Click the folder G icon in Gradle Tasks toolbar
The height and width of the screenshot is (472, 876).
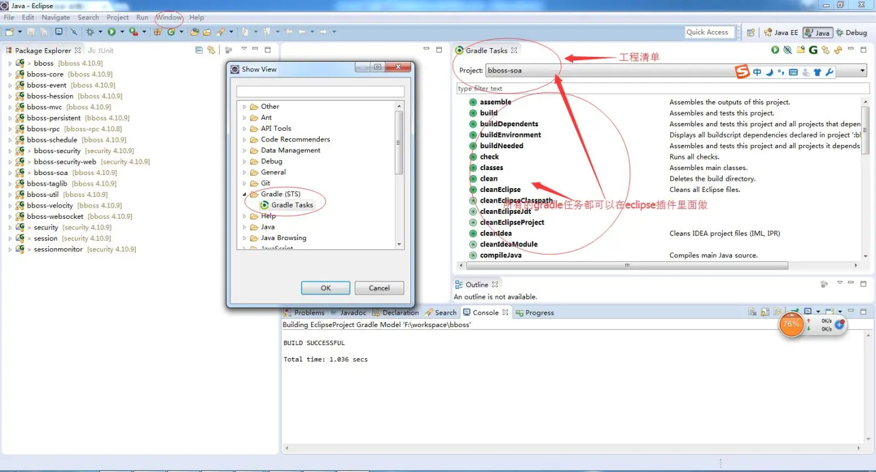click(800, 50)
